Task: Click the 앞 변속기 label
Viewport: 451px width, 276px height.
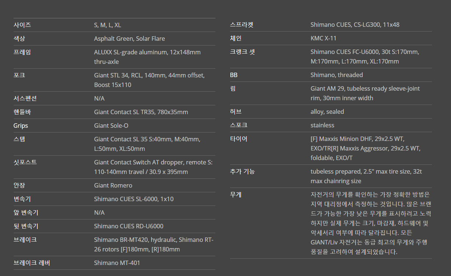Action: [x=26, y=213]
